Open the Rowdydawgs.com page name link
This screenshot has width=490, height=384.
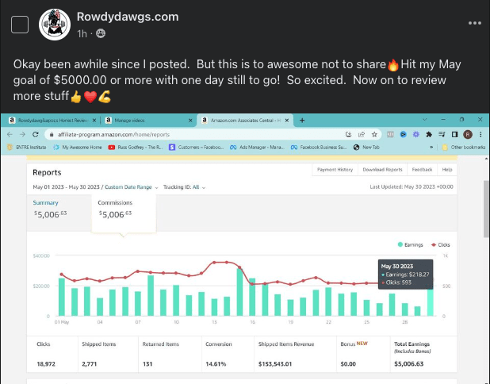point(128,17)
